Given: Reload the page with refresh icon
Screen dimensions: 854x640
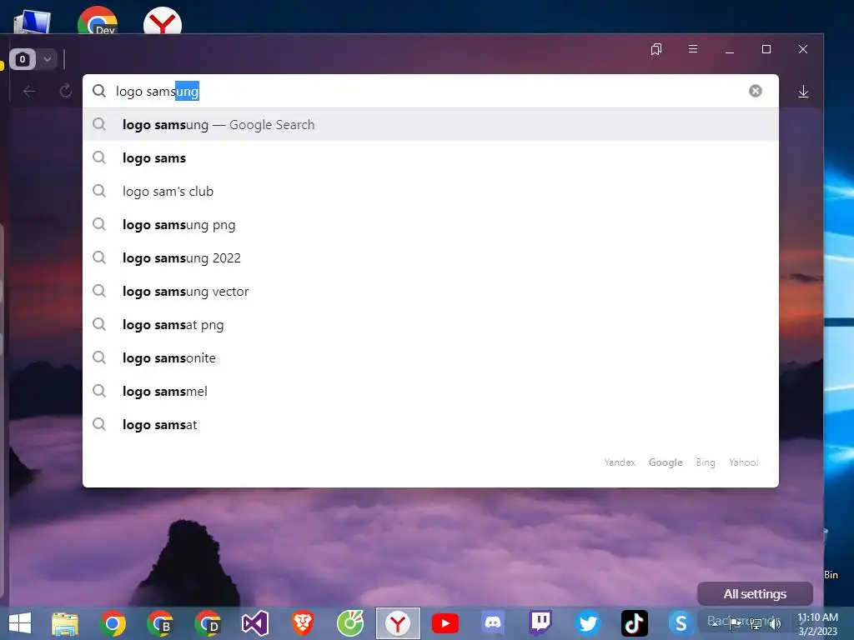Looking at the screenshot, I should 65,91.
